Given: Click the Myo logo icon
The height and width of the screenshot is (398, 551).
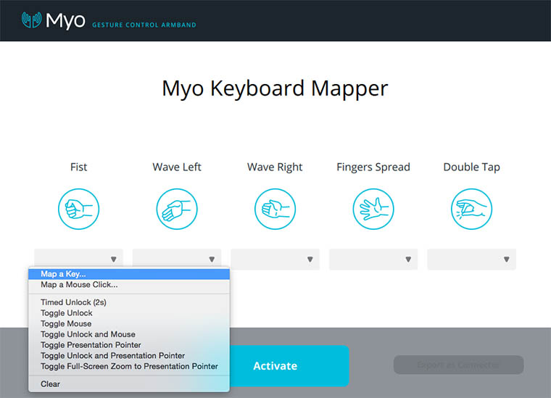Looking at the screenshot, I should [31, 20].
